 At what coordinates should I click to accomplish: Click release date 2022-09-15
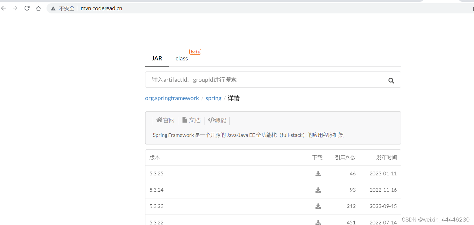383,206
